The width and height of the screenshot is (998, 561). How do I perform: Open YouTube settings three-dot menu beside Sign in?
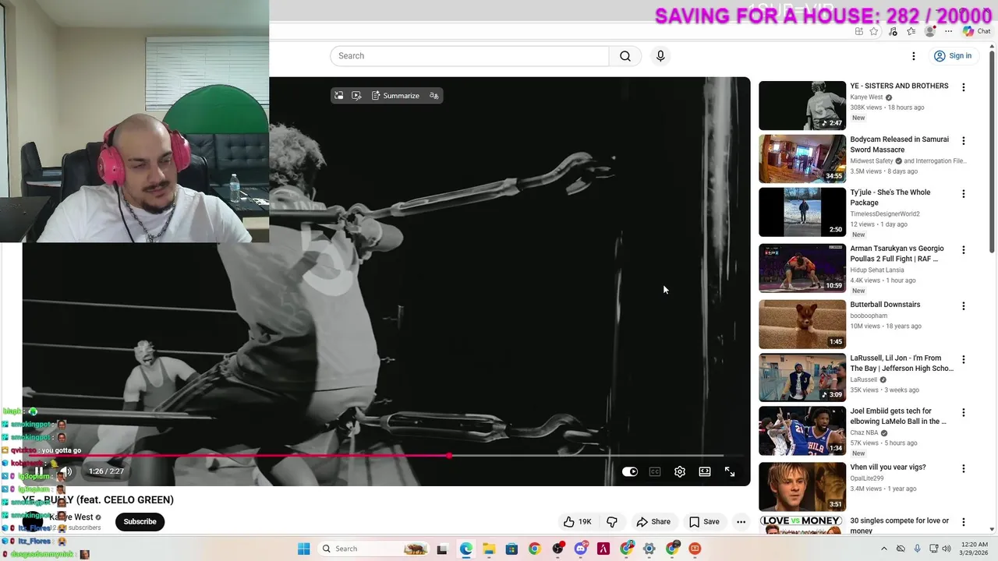tap(914, 56)
